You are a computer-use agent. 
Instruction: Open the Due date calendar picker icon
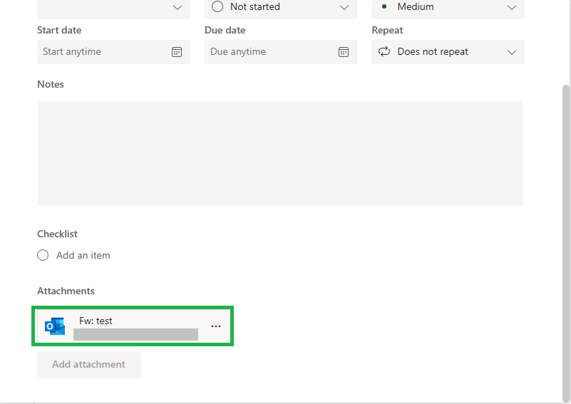pyautogui.click(x=344, y=52)
